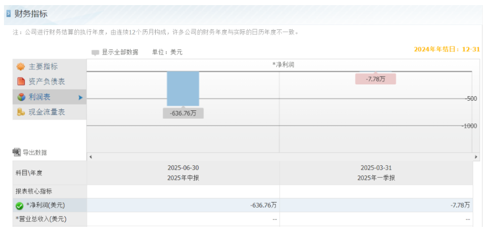Click the 导出数据 export icon
484x232 pixels.
click(x=16, y=152)
